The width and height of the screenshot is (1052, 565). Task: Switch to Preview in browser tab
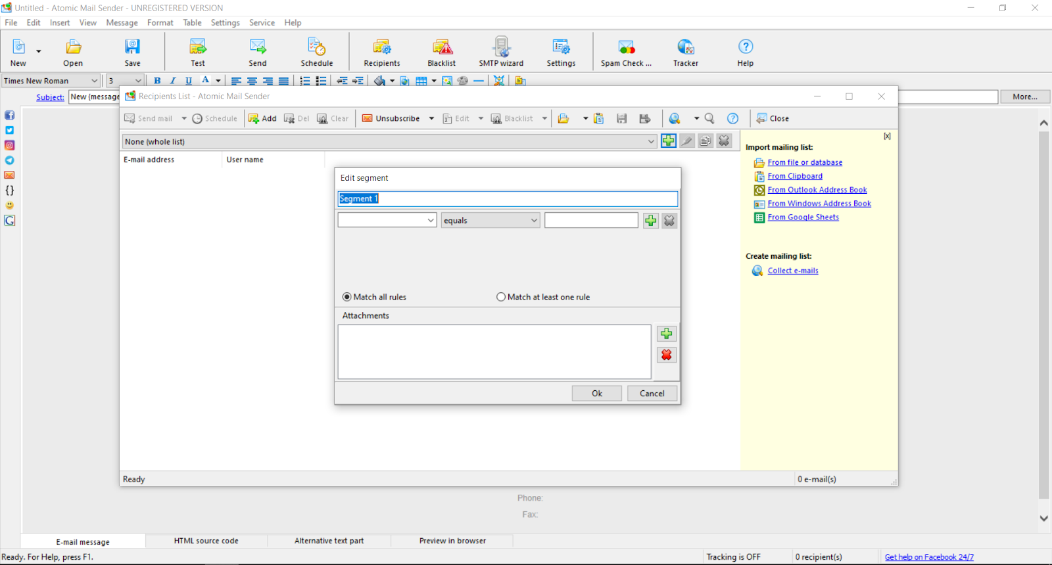[452, 541]
